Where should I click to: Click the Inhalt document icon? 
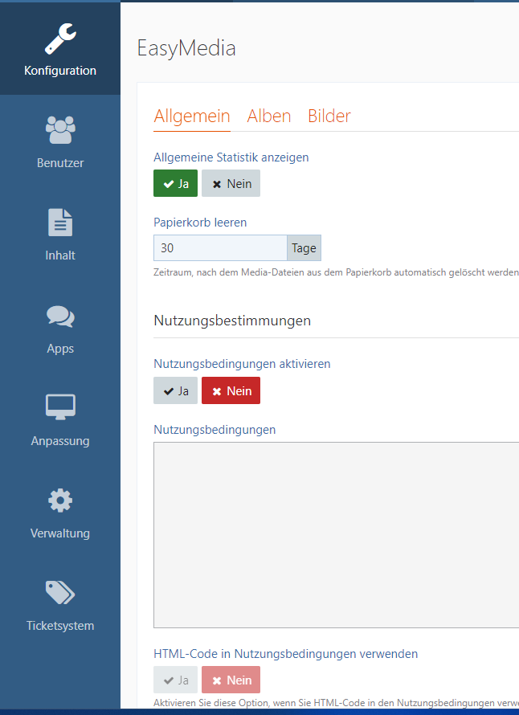click(x=60, y=223)
